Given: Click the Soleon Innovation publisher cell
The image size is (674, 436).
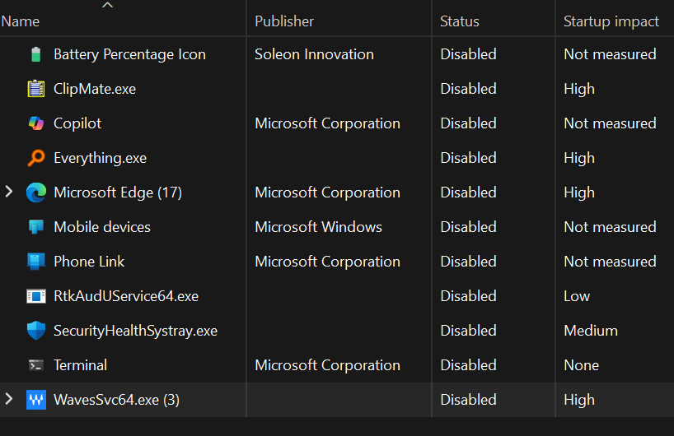Looking at the screenshot, I should tap(314, 54).
